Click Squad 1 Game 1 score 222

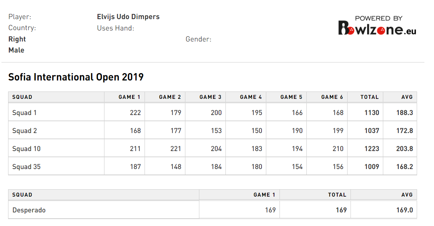(135, 113)
